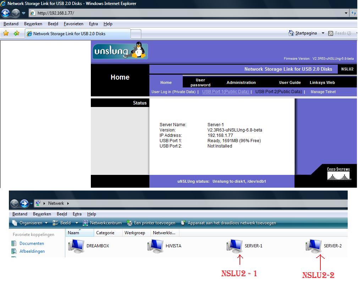This screenshot has width=358, height=284.
Task: Click the Internet Explorer back arrow button
Action: pos(5,13)
